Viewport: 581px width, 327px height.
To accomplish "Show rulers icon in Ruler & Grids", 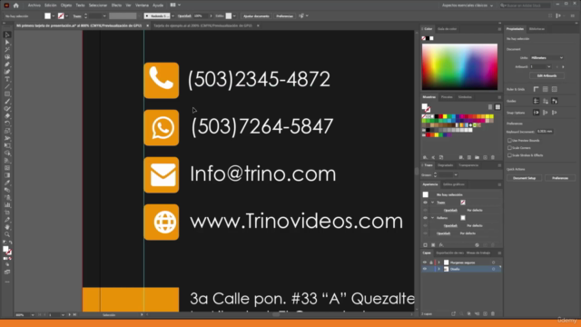I will click(537, 89).
